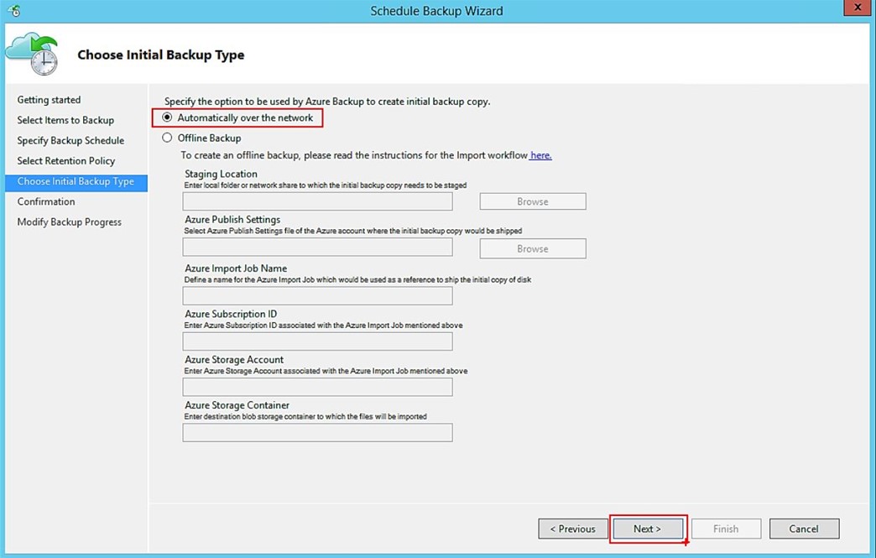Click the Azure Subscription ID field
The image size is (876, 558).
(317, 342)
